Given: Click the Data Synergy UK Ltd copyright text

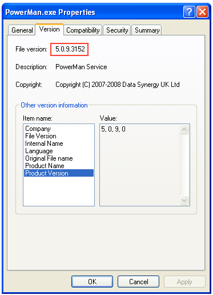Looking at the screenshot, I should pos(118,85).
